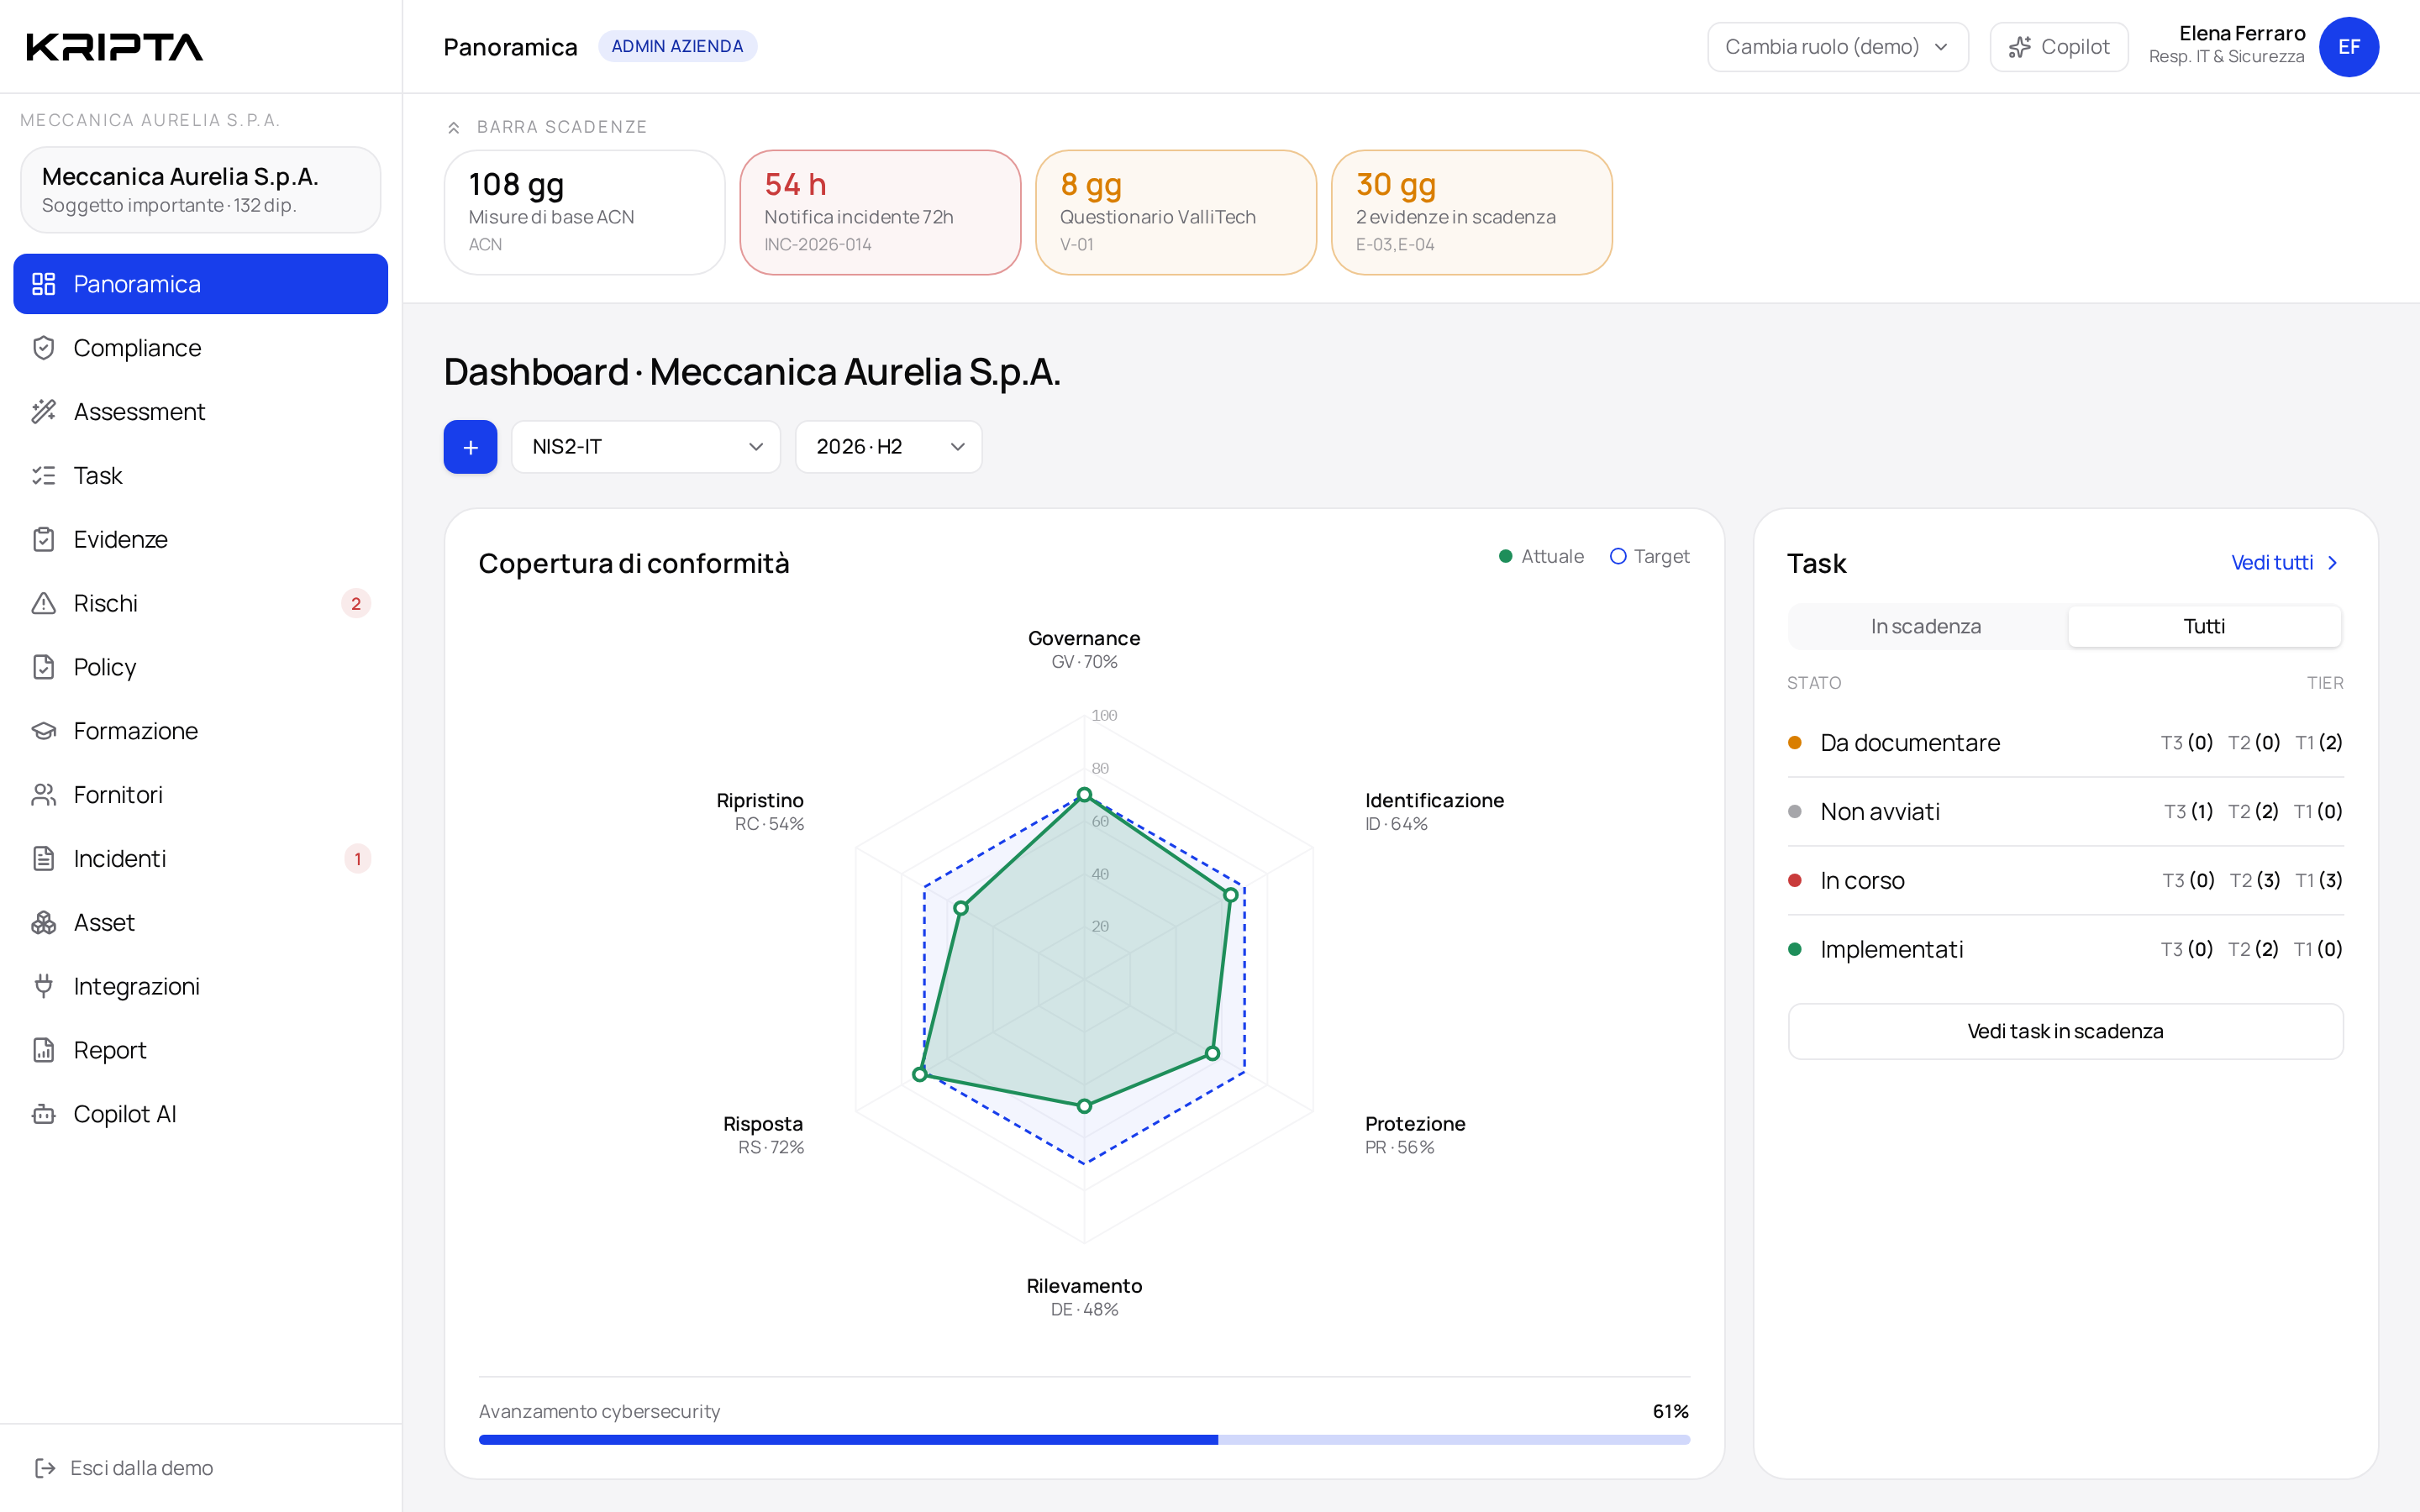Viewport: 2420px width, 1512px height.
Task: Click the Ripristino RC · 54% label
Action: (760, 811)
